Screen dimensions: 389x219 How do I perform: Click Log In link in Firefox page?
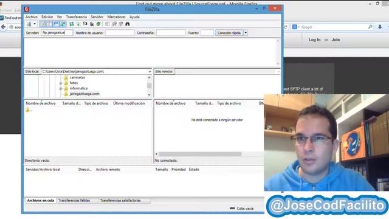pyautogui.click(x=314, y=40)
